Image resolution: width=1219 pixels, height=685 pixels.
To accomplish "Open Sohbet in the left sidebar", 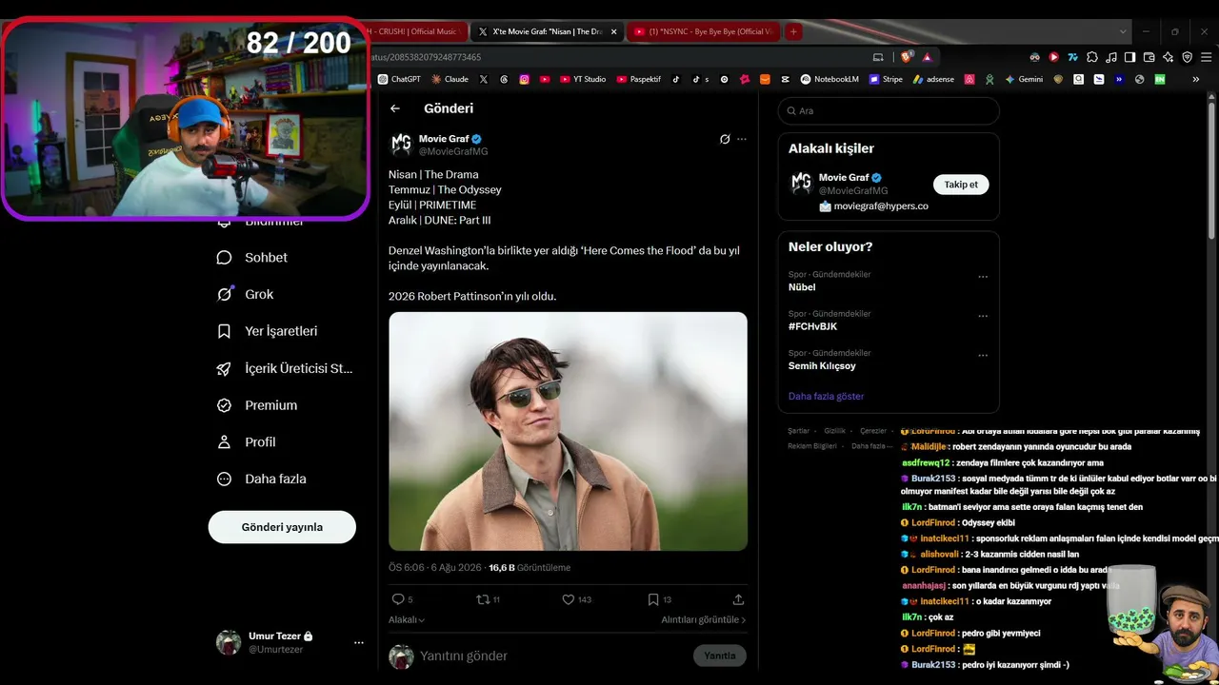I will [252, 258].
